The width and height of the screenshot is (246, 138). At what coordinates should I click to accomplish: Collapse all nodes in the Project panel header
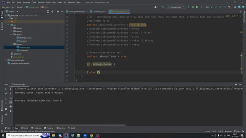coord(52,11)
